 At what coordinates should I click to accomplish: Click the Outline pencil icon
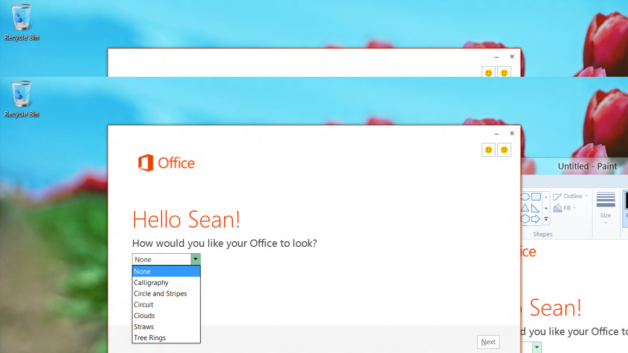(x=557, y=196)
